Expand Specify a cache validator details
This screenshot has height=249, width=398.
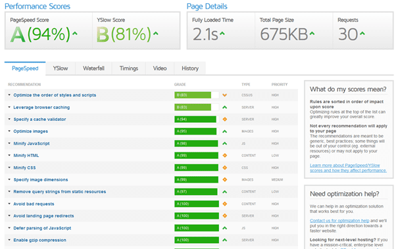click(9, 119)
